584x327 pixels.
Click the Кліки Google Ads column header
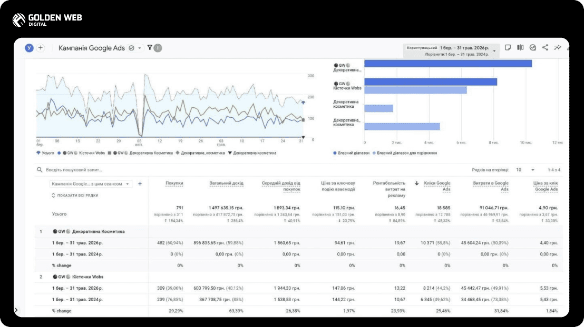click(x=437, y=186)
